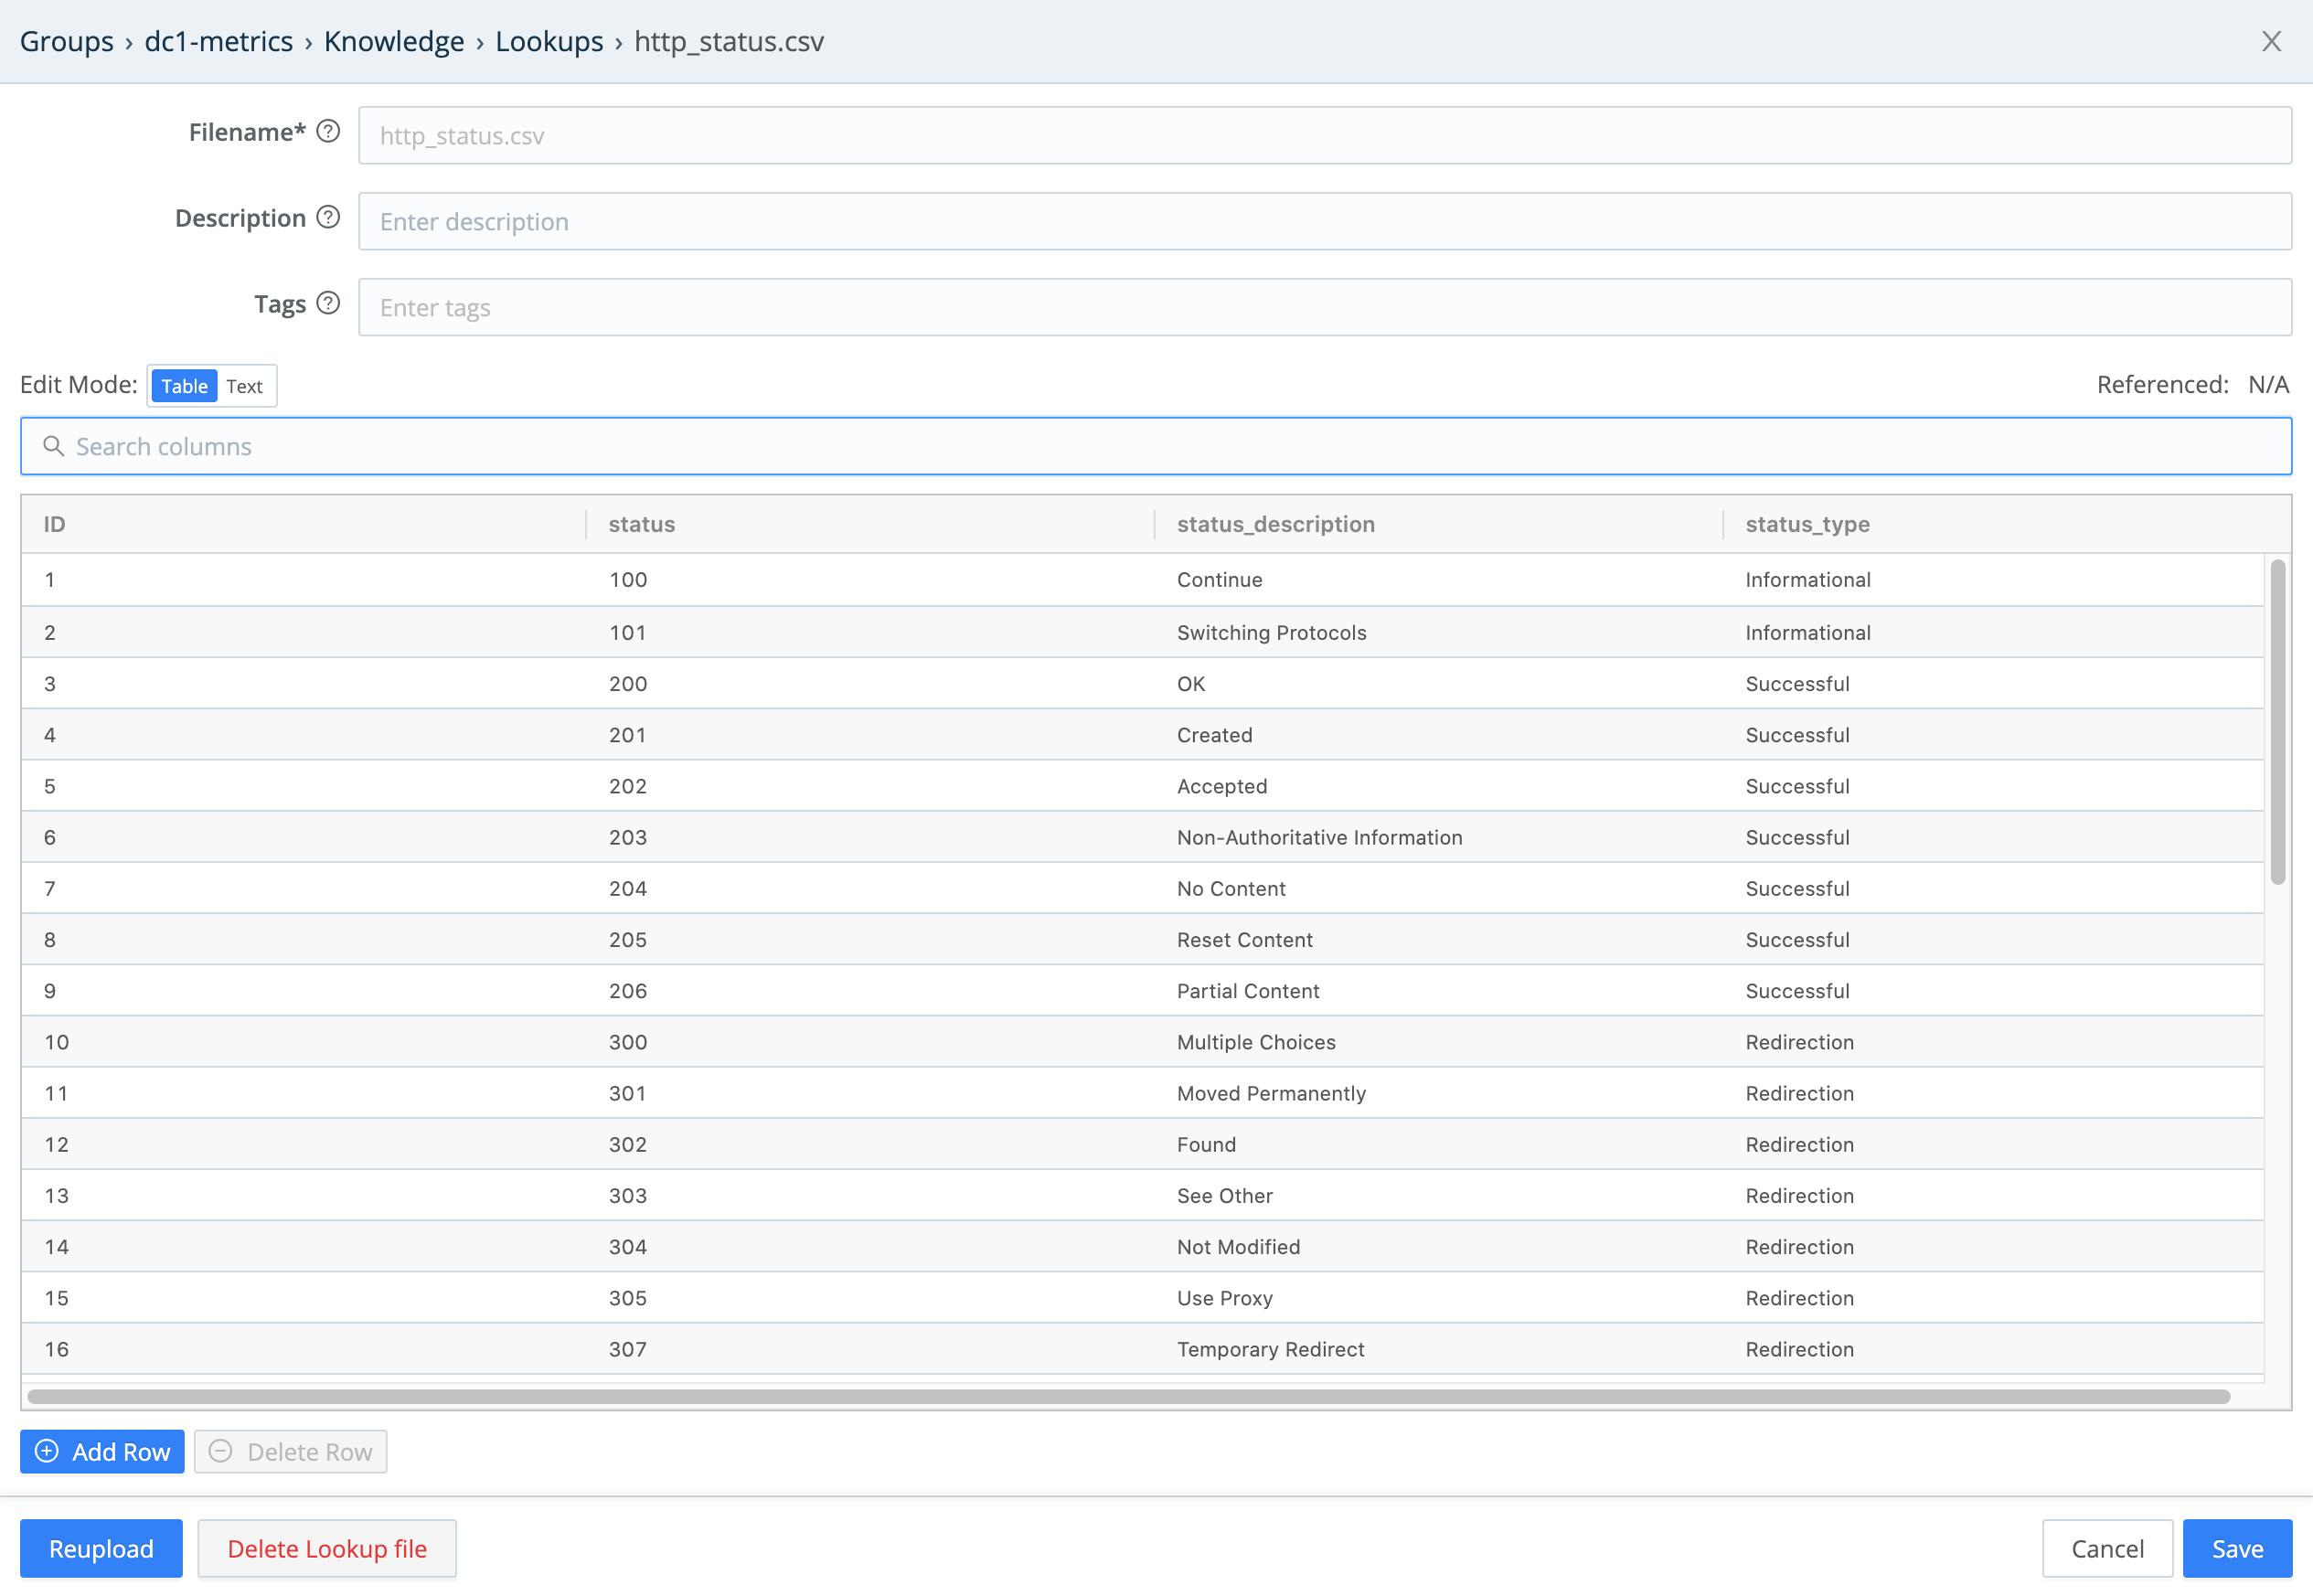The height and width of the screenshot is (1596, 2313).
Task: Go to the Groups breadcrumb
Action: pyautogui.click(x=67, y=41)
